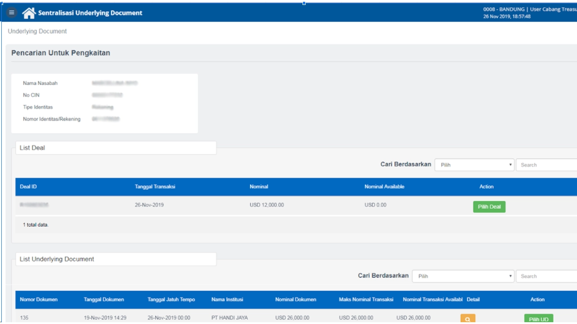Click the No CIN label

point(32,95)
